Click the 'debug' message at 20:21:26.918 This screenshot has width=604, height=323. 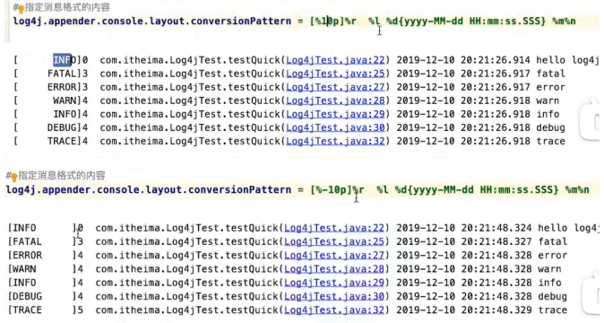551,127
